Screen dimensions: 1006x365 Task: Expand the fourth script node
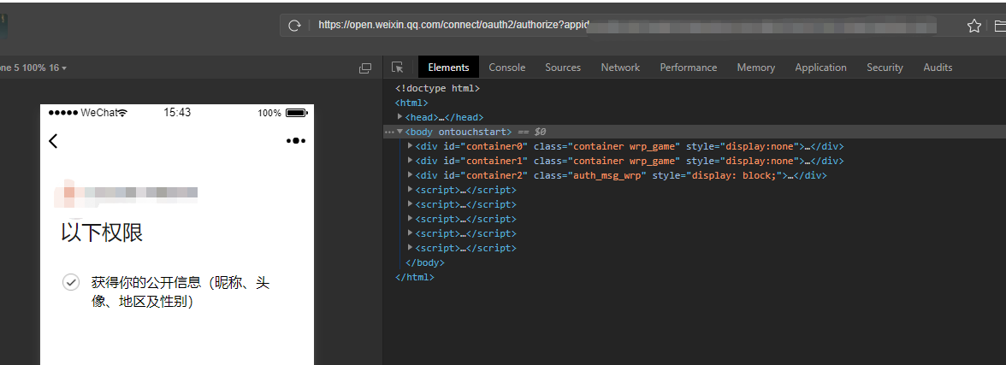coord(411,233)
